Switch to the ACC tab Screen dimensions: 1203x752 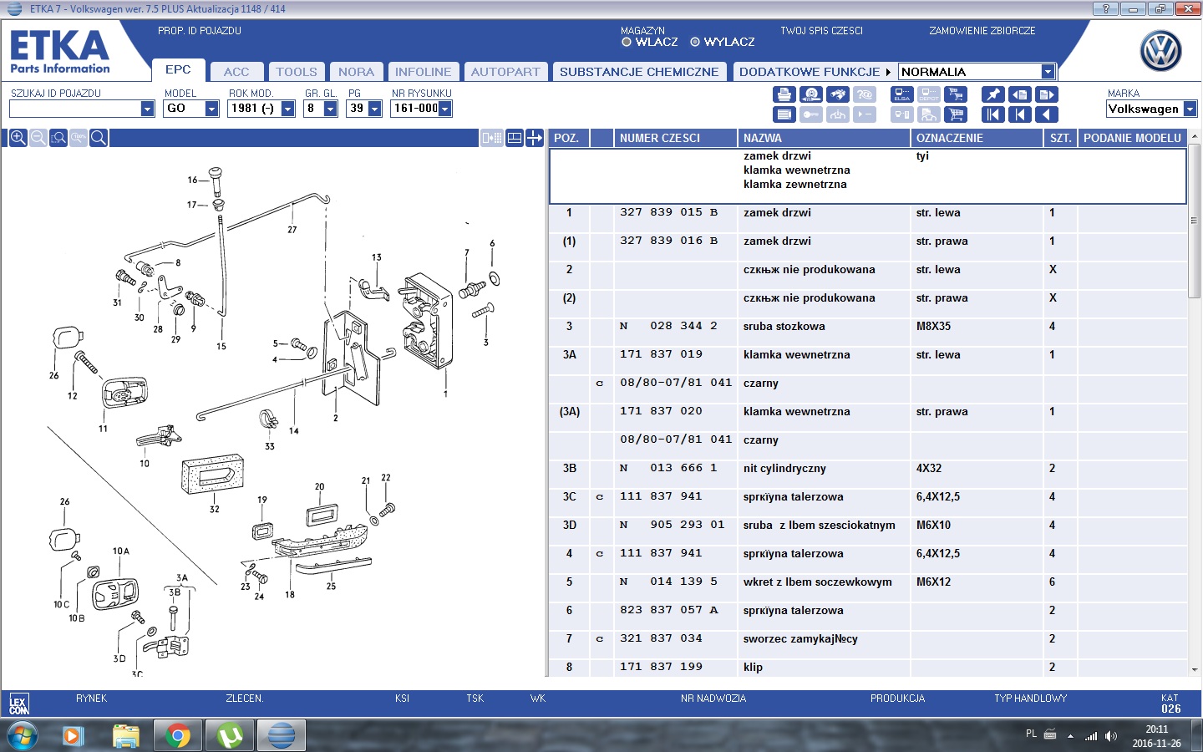click(236, 72)
